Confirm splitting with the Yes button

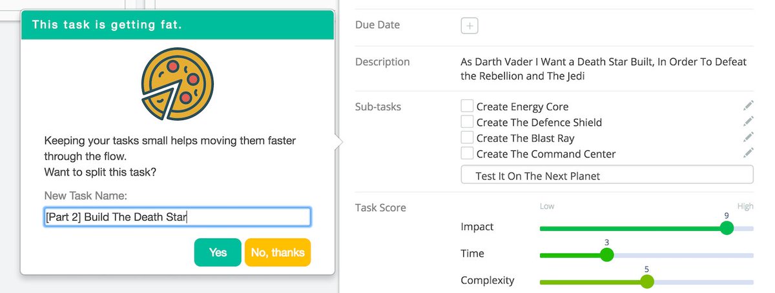pos(218,252)
